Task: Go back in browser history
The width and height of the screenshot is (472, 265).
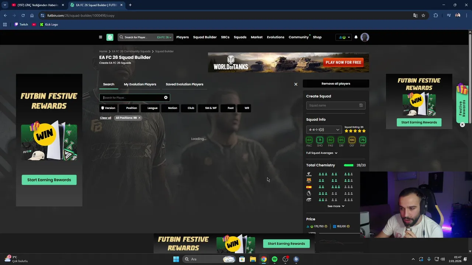Action: click(5, 15)
